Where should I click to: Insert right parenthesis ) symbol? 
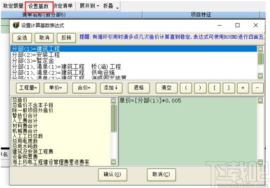click(x=200, y=88)
